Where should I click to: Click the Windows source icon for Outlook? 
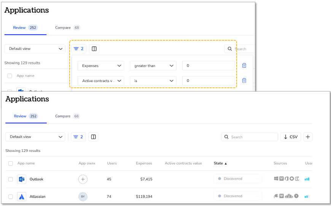(276, 179)
